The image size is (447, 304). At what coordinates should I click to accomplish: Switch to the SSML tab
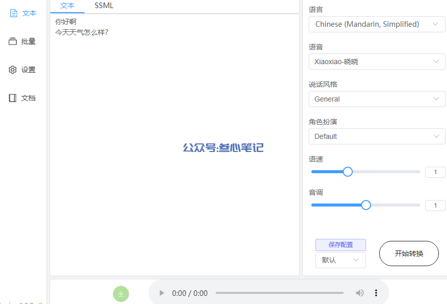[104, 6]
